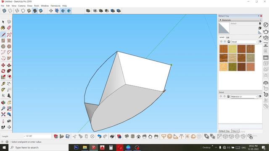Click the Redo arrow in bottom toolbar
This screenshot has width=269, height=151.
[x=105, y=136]
